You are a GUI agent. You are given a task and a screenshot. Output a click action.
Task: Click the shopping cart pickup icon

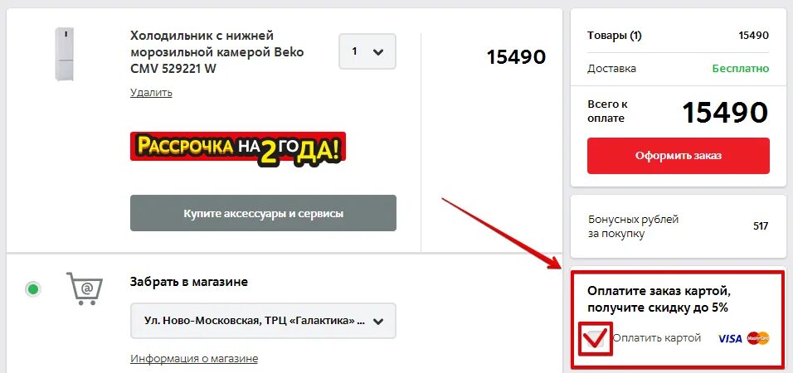tap(85, 288)
